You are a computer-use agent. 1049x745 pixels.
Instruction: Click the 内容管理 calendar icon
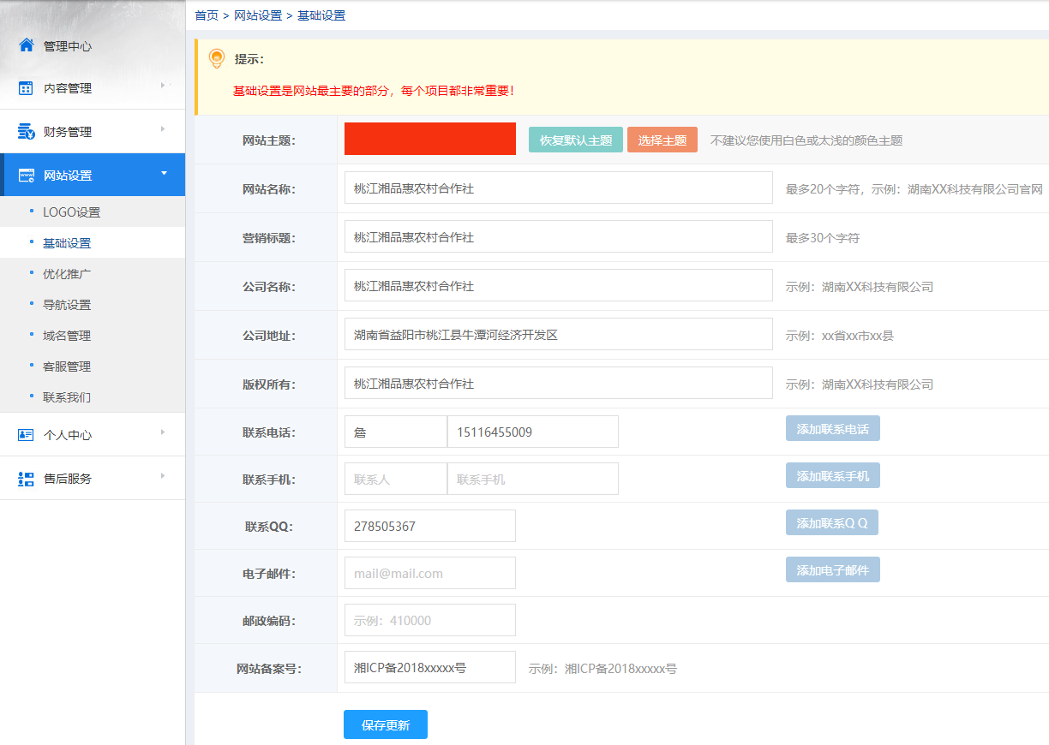click(26, 88)
